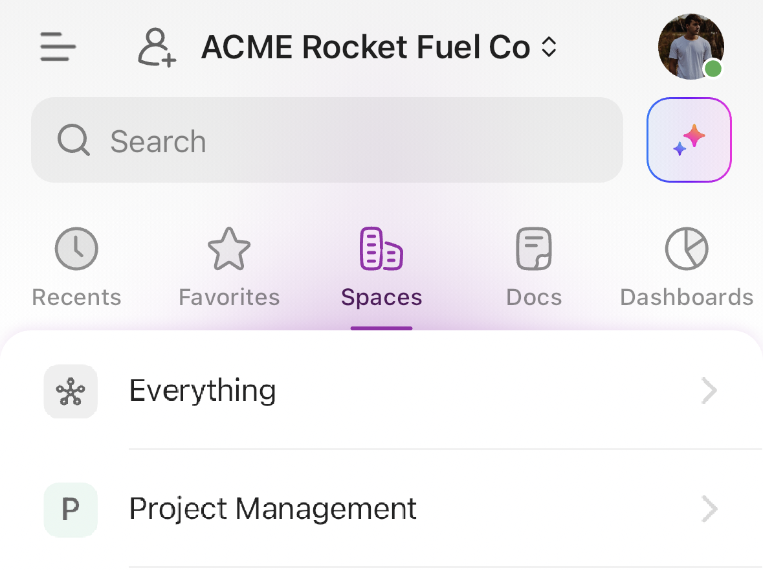This screenshot has height=570, width=763.
Task: Open the hamburger navigation menu
Action: pos(57,47)
